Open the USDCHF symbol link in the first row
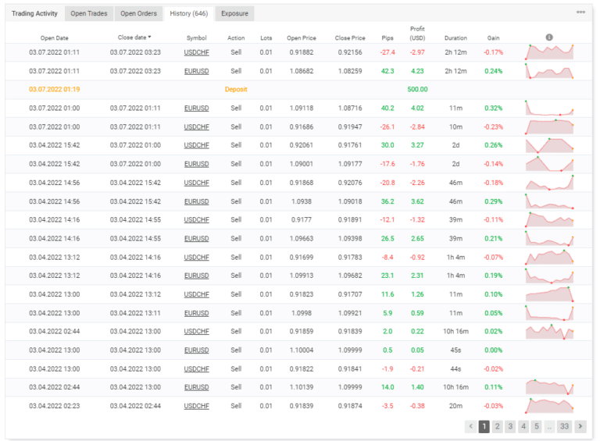The width and height of the screenshot is (600, 441). (x=196, y=52)
